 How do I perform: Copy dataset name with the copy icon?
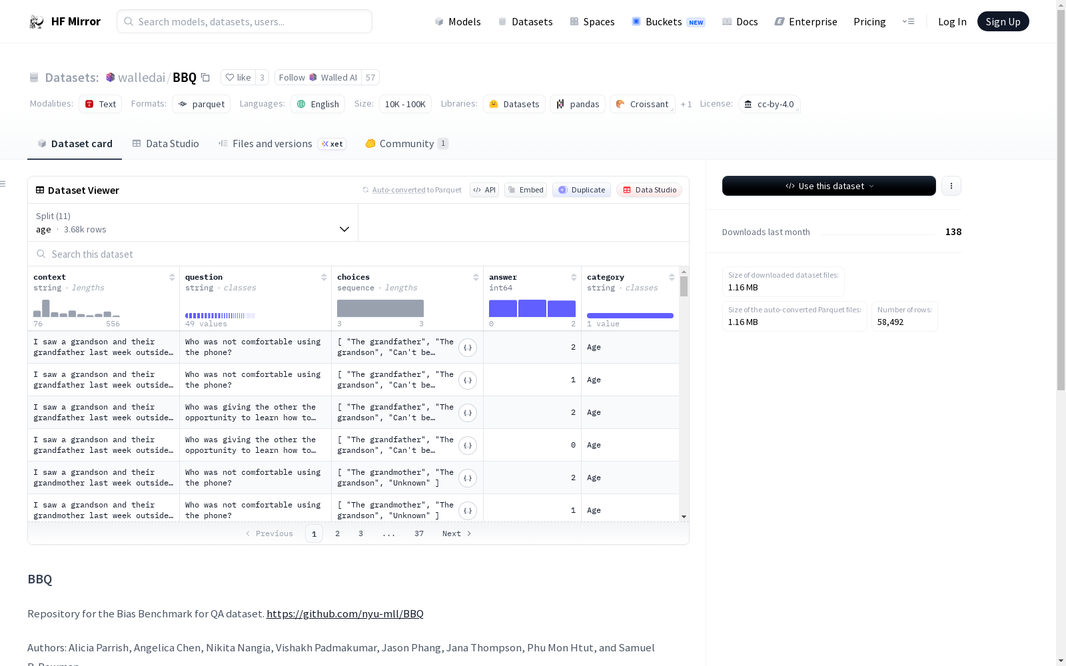206,77
